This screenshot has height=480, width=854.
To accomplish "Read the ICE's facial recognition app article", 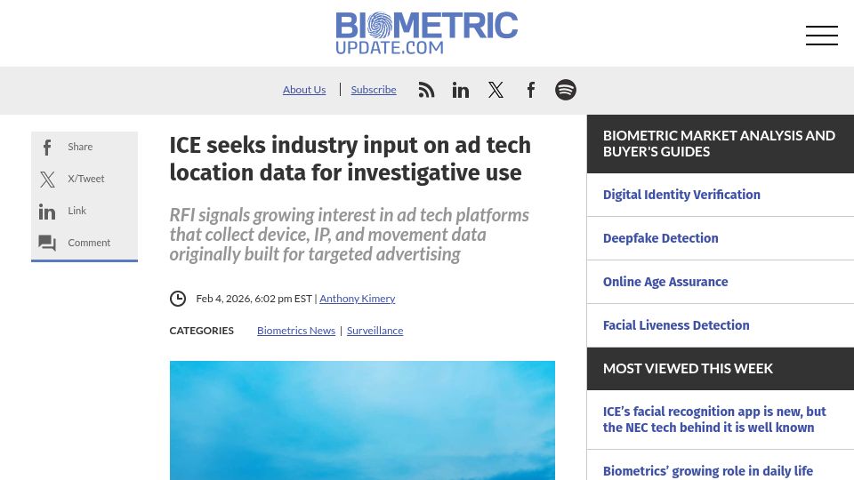I will 714,420.
